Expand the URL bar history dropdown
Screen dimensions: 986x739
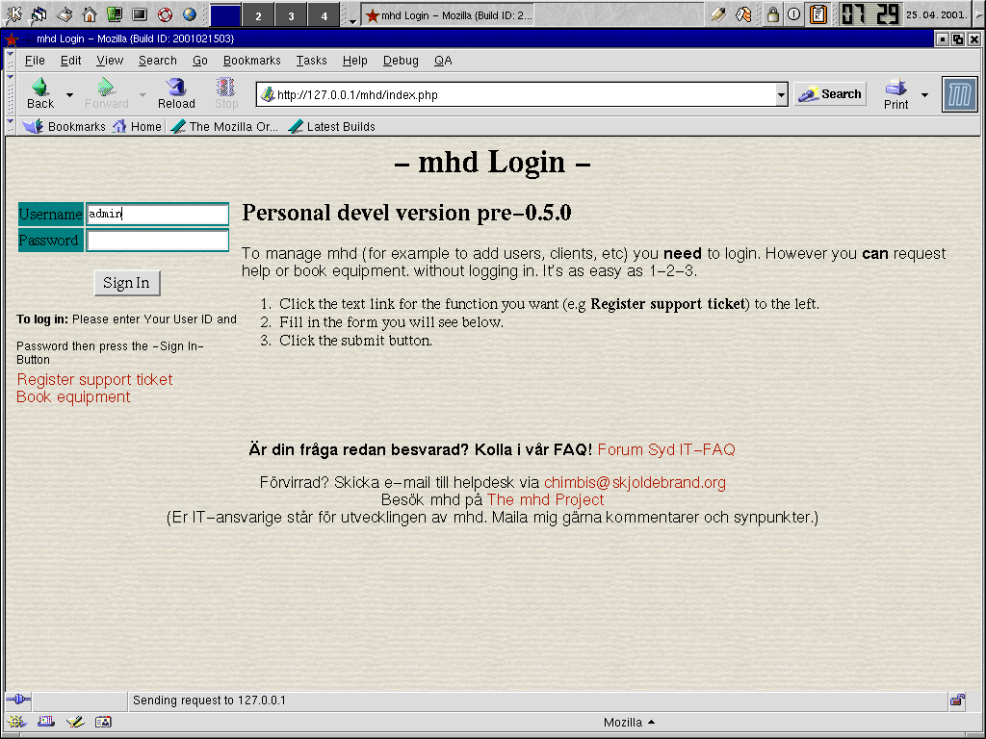pos(781,94)
